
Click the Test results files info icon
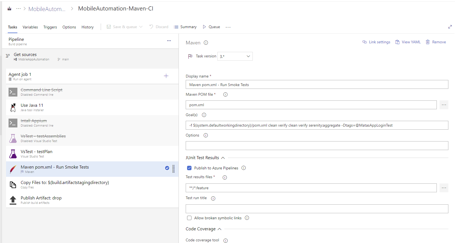[x=225, y=177]
